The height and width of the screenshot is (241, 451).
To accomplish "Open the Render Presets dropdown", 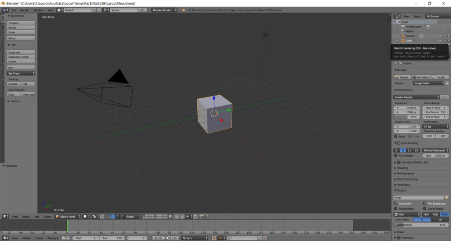I will 416,97.
